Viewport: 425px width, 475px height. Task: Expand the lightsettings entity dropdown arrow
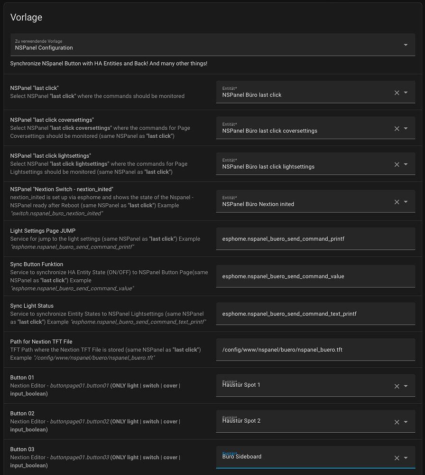tap(406, 164)
